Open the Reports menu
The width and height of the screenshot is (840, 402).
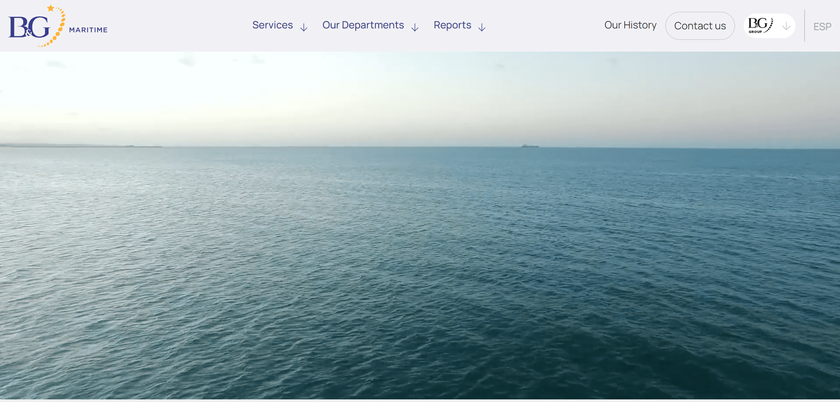(452, 25)
